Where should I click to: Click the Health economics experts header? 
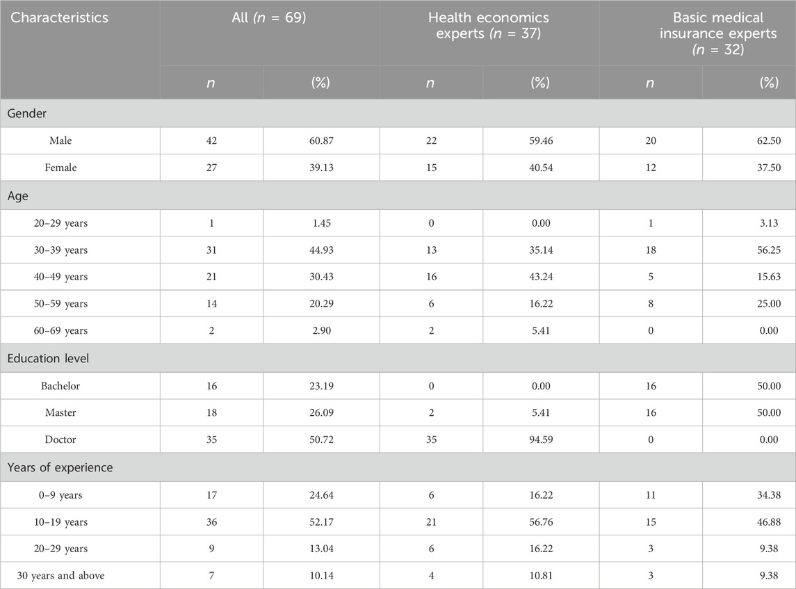pos(489,26)
